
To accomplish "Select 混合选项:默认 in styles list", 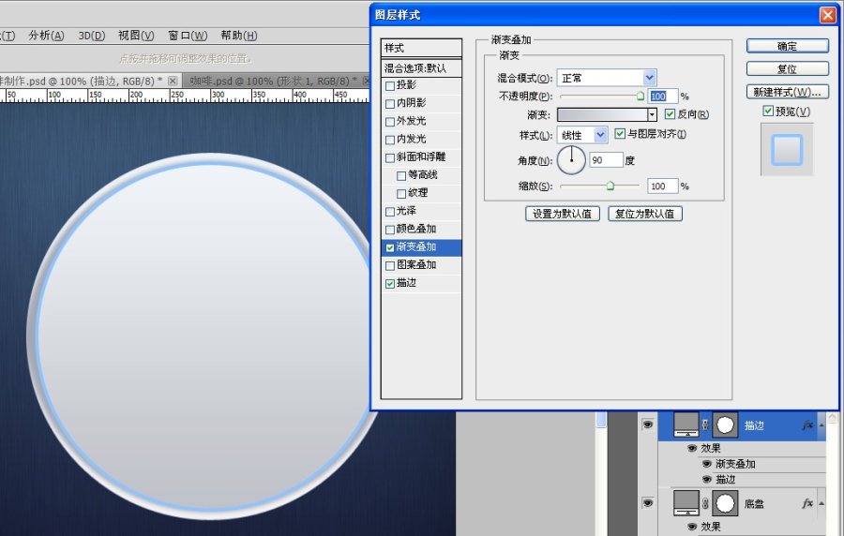I will (421, 68).
